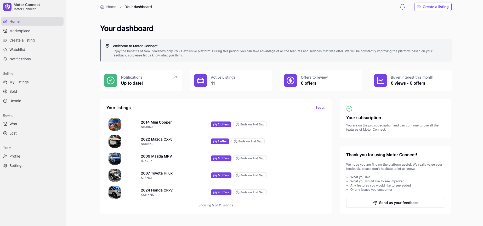Open the 2014 Mini Cooper thumbnail
The width and height of the screenshot is (483, 226).
click(x=115, y=124)
